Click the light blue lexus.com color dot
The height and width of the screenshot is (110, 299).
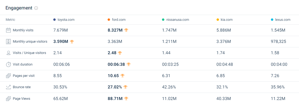272,20
